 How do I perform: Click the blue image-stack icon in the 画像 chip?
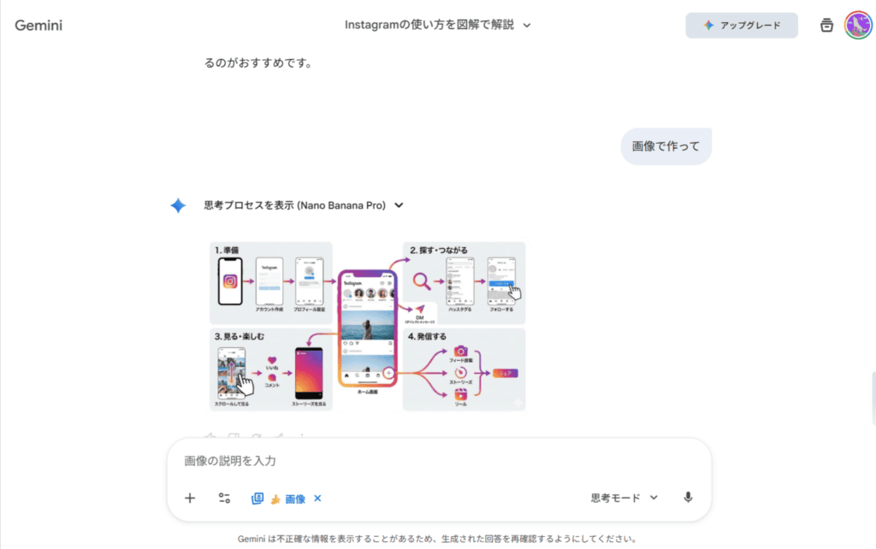257,499
